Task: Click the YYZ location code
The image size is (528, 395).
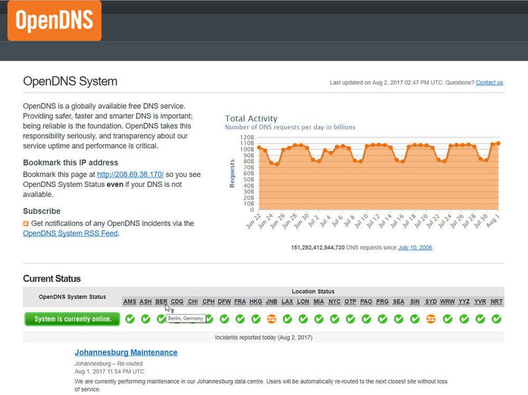Action: click(x=464, y=302)
